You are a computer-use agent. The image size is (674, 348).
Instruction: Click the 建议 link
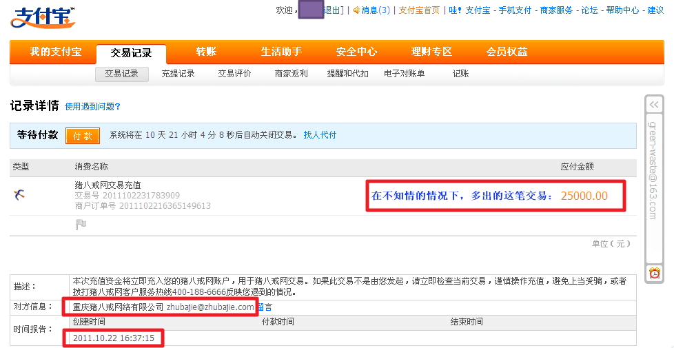pyautogui.click(x=655, y=10)
